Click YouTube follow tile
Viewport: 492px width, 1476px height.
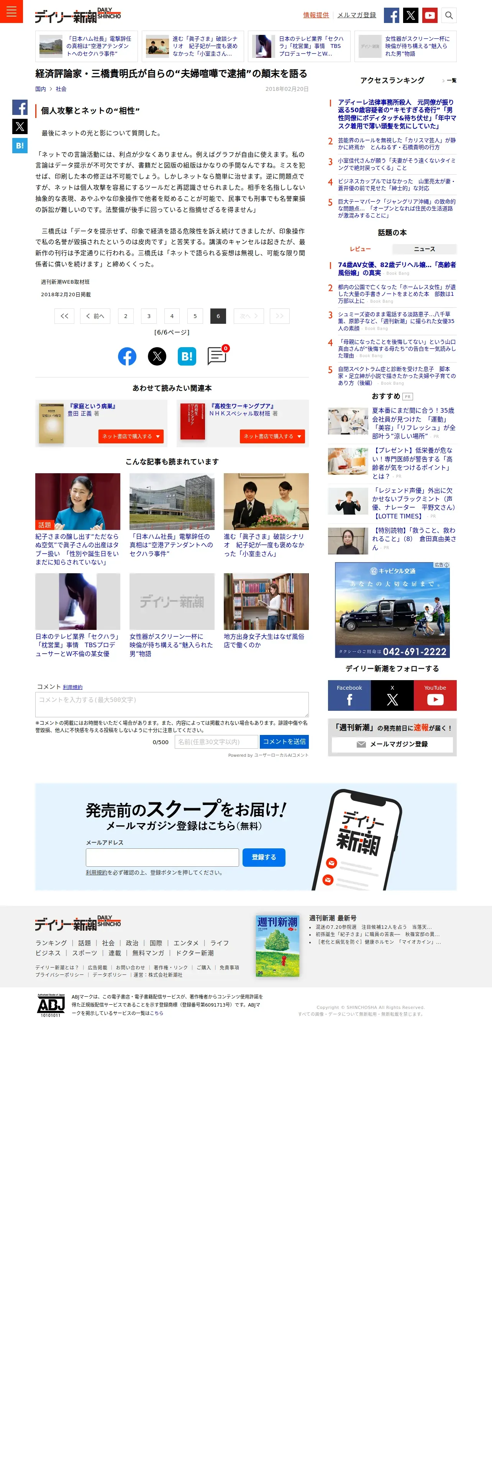[435, 695]
